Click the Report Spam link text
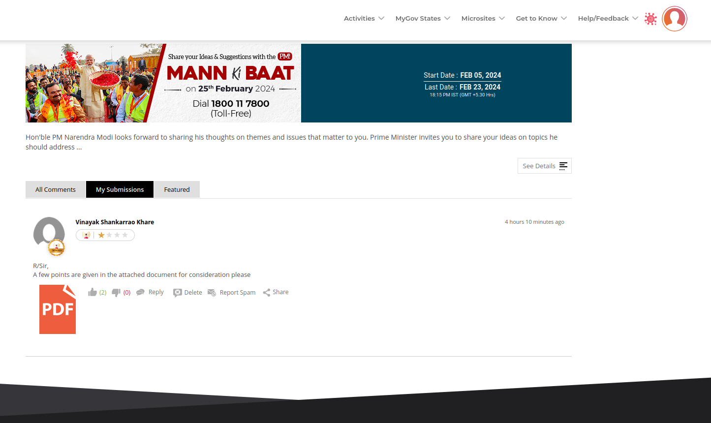711x423 pixels. point(238,293)
